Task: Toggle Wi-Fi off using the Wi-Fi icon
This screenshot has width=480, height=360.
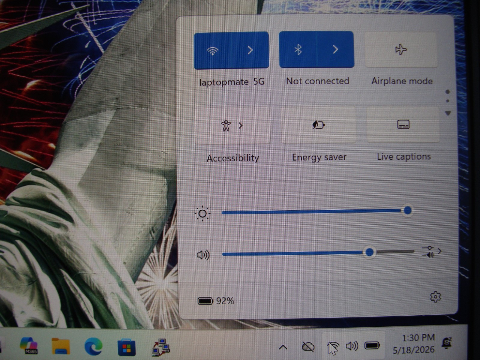Action: (x=212, y=50)
